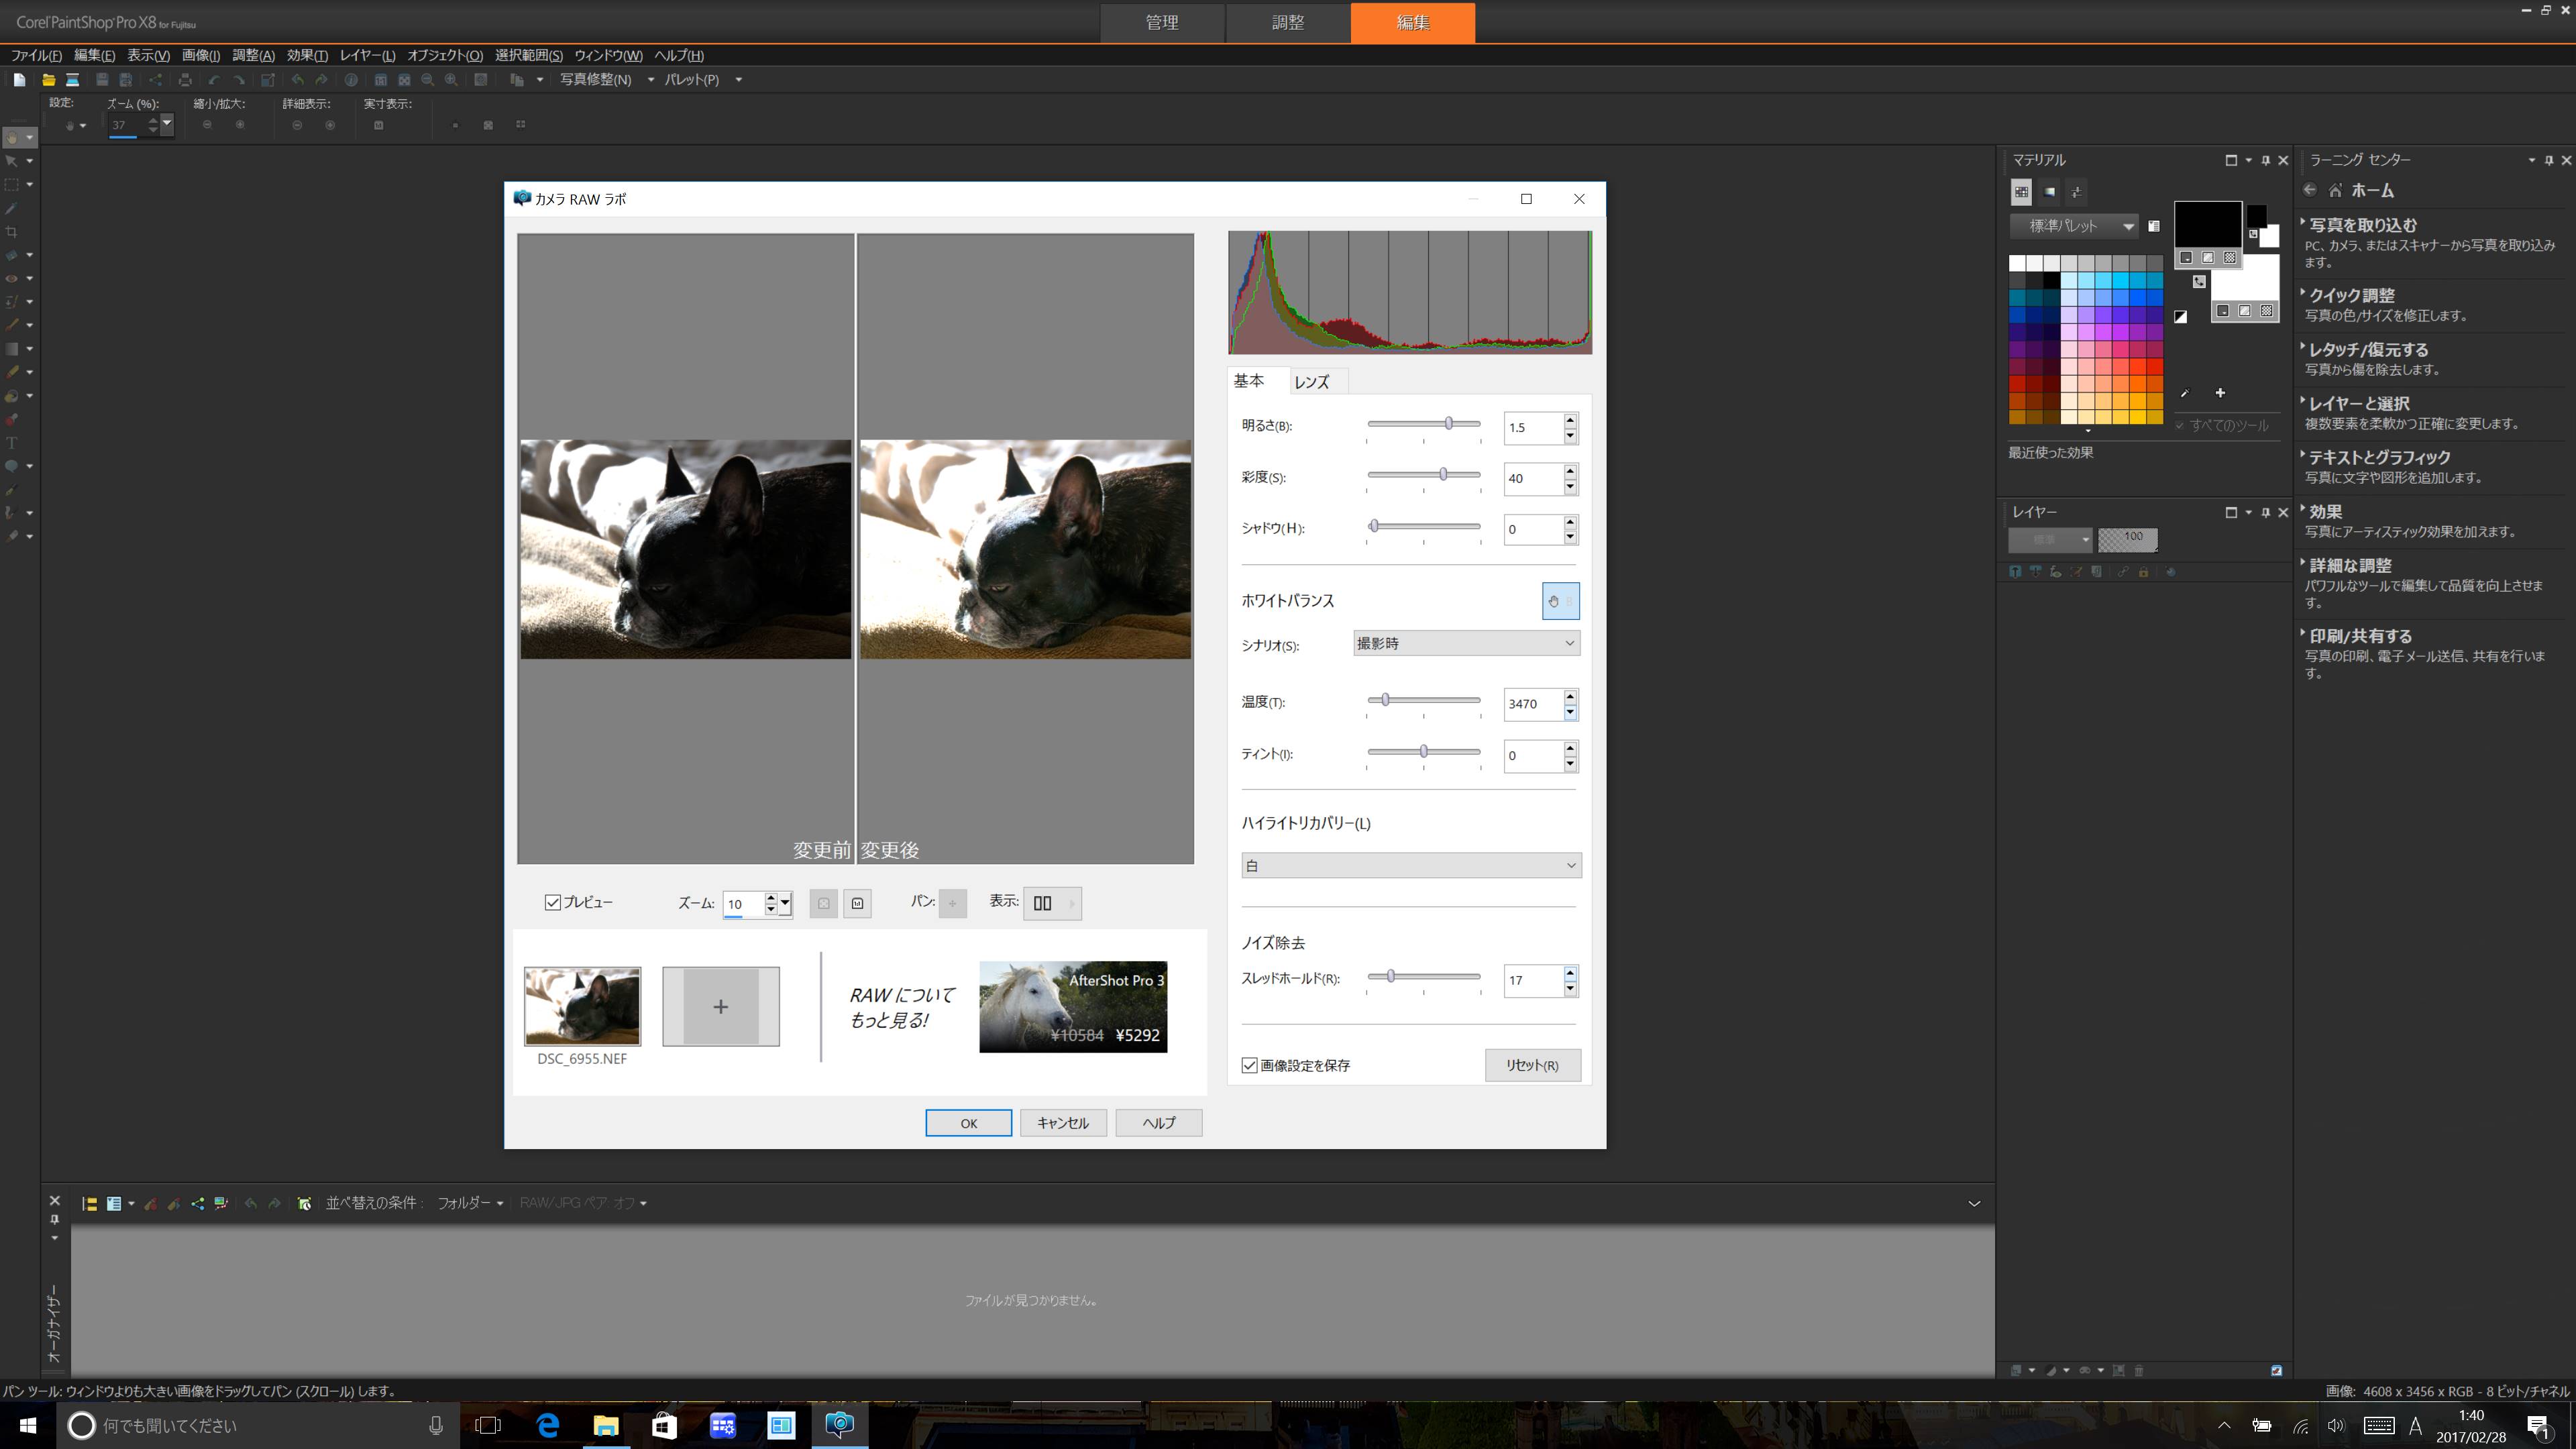The width and height of the screenshot is (2576, 1449).
Task: Click the 明るさ brightness slider handle
Action: tap(1448, 424)
